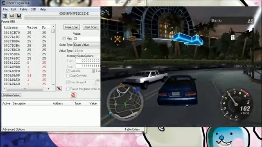Click the Fast Scan alignment field
The height and width of the screenshot is (147, 262).
[x=90, y=82]
